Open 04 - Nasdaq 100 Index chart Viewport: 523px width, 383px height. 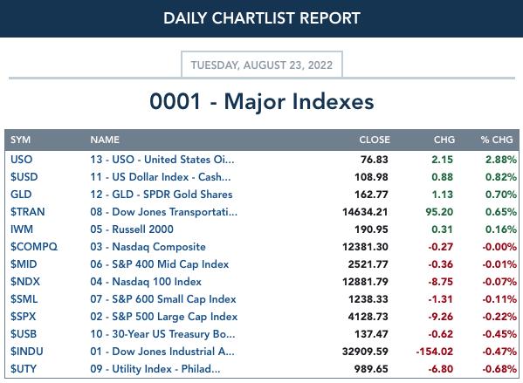click(x=146, y=282)
